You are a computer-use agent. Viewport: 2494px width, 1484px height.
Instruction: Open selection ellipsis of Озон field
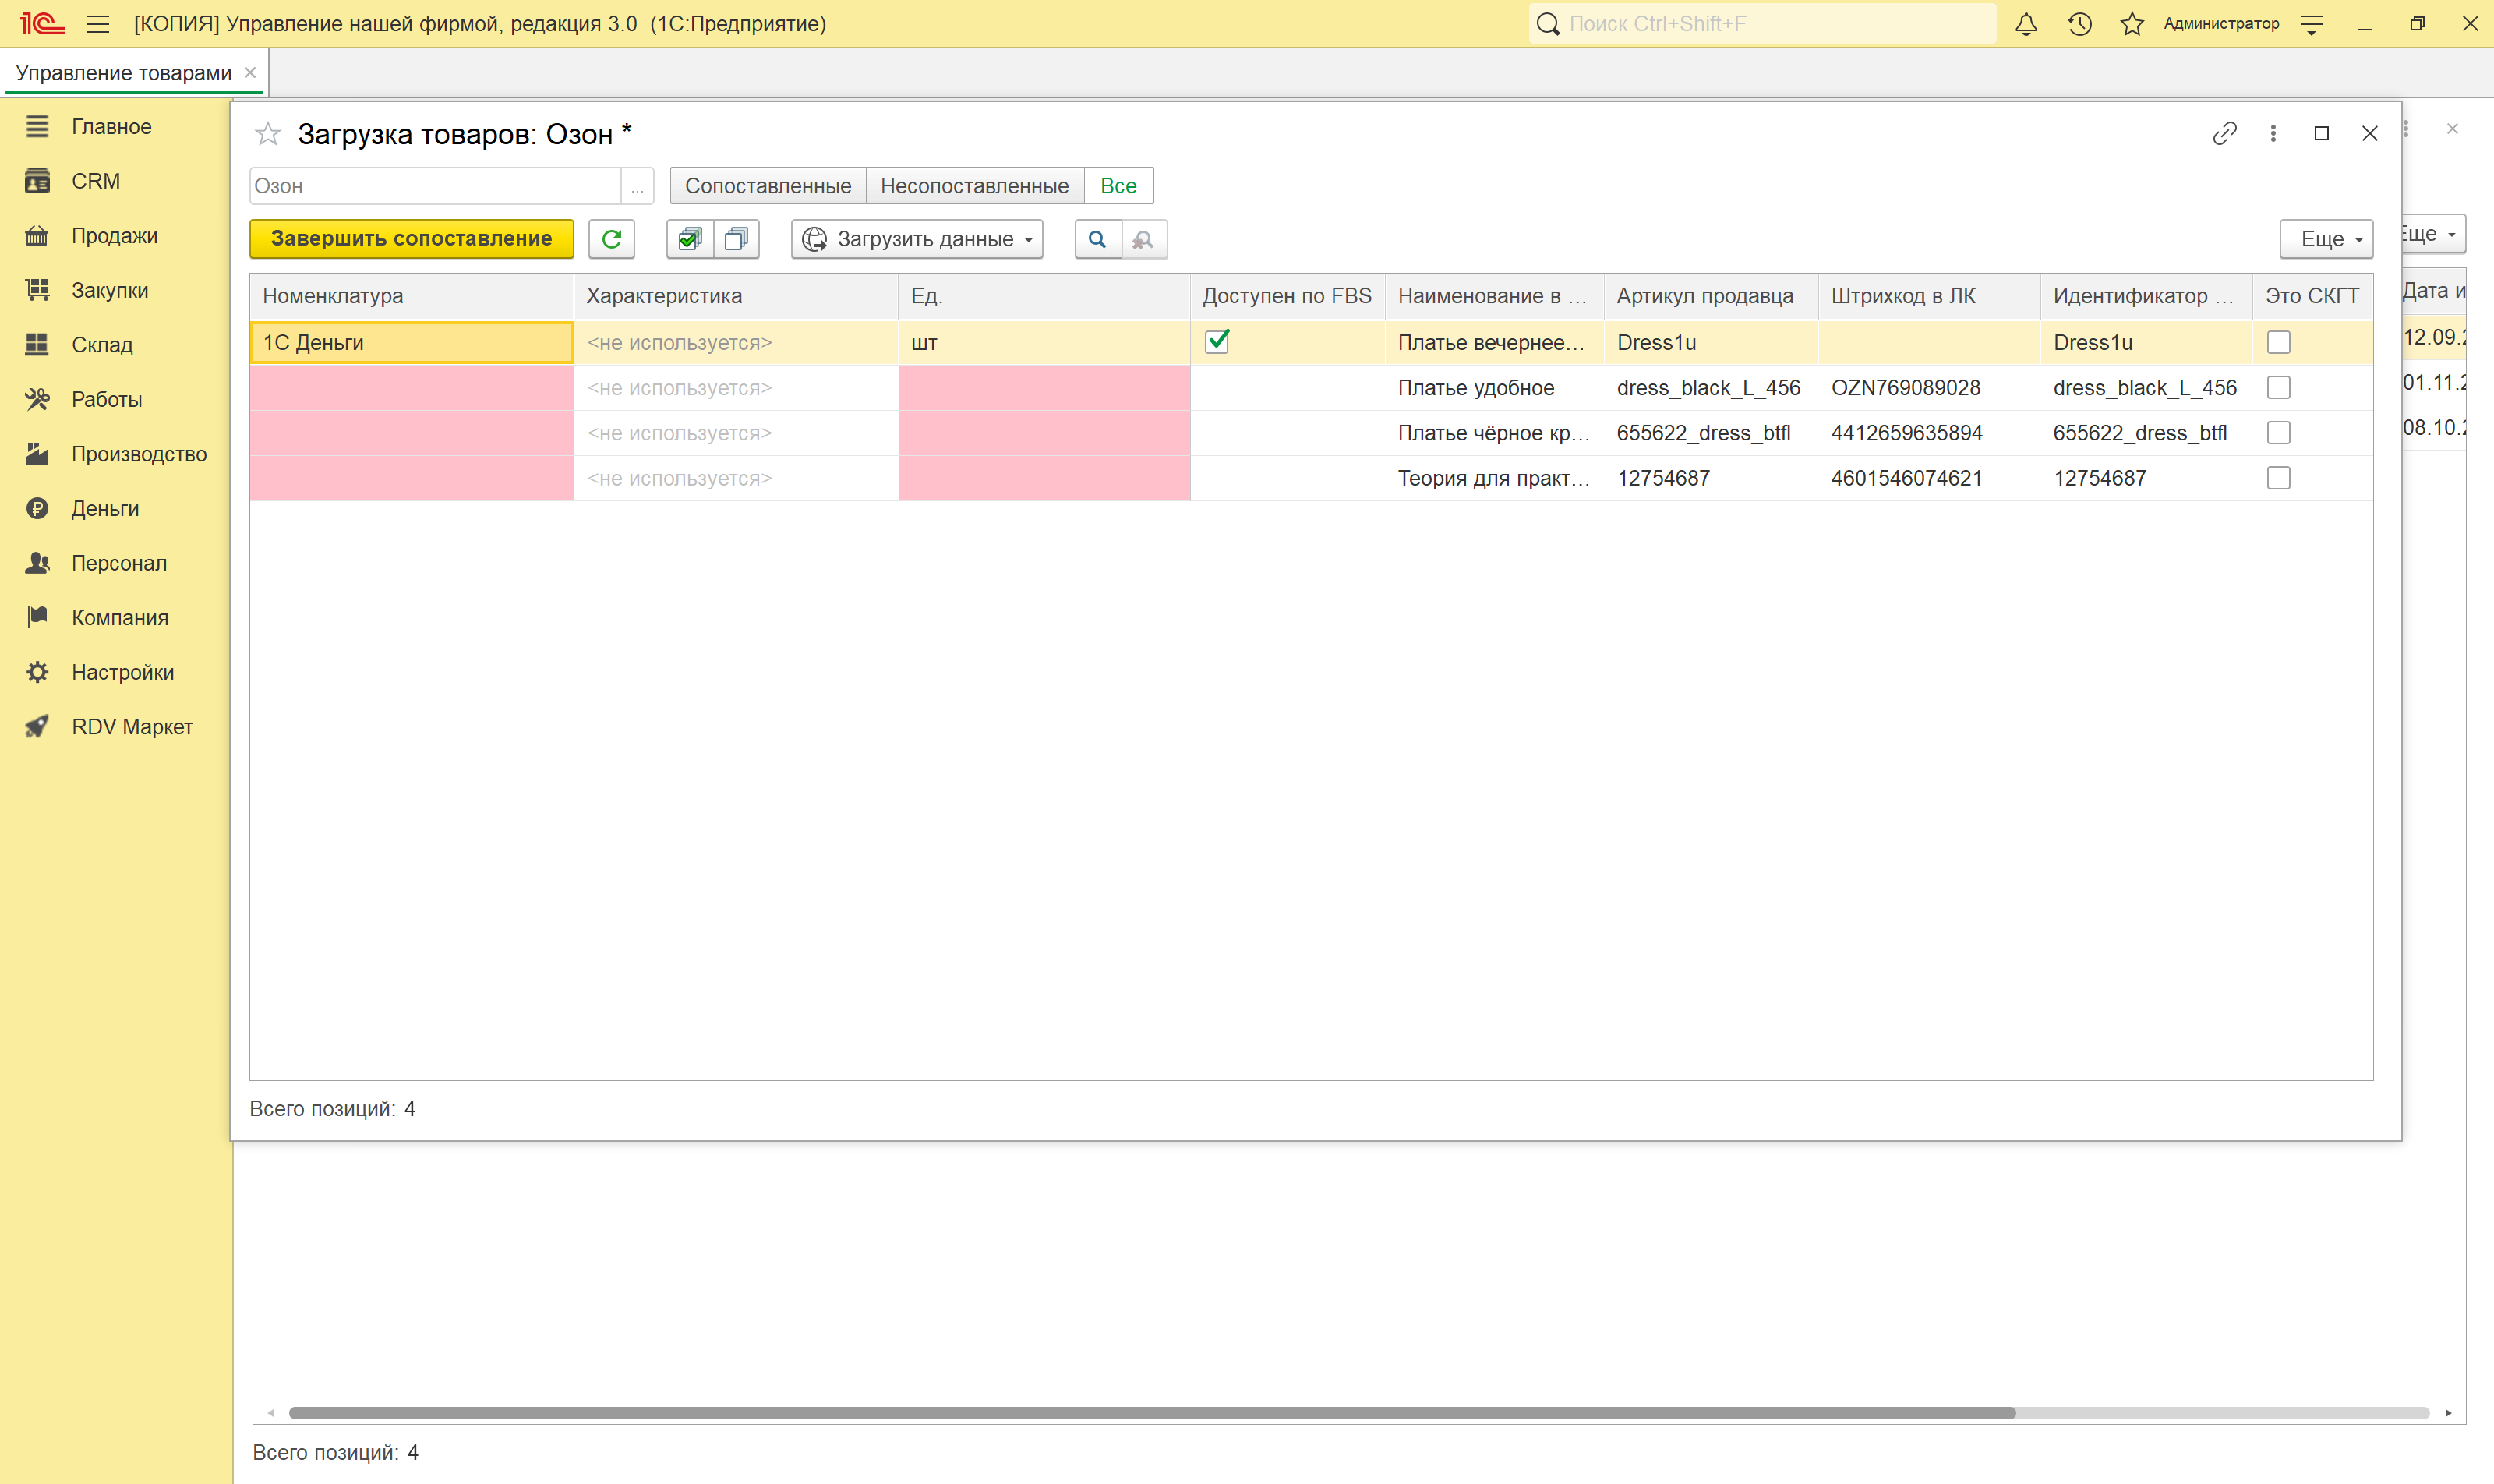tap(637, 186)
